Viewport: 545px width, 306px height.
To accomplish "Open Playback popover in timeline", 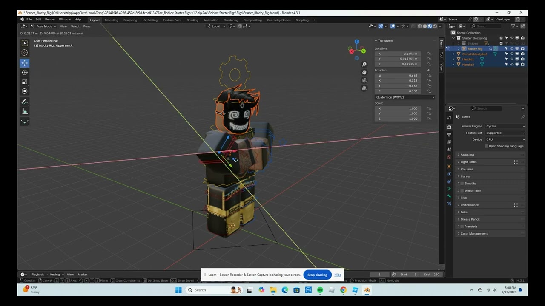I will coord(38,275).
